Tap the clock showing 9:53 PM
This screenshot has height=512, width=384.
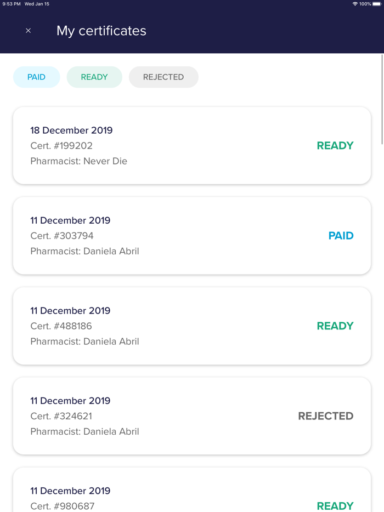pos(11,4)
